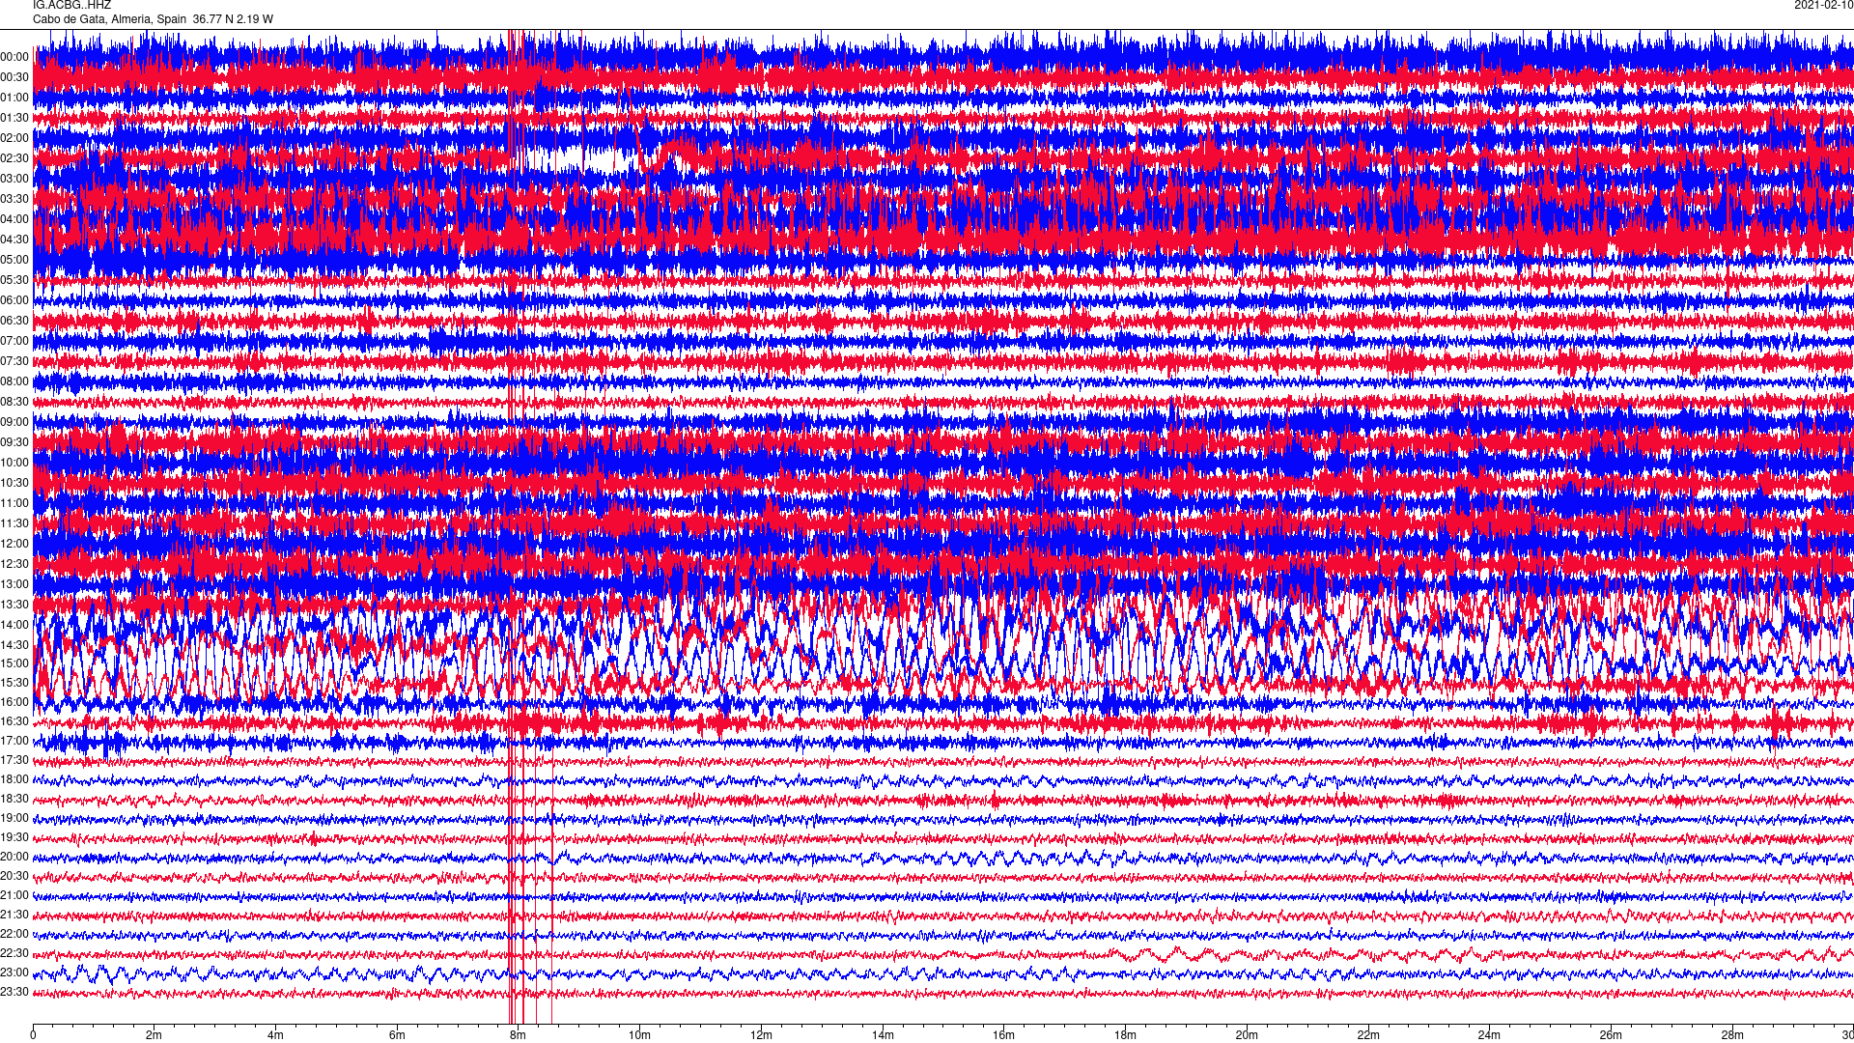Viewport: 1854px width, 1043px height.
Task: Click the 2m tick on the time axis
Action: pos(154,1035)
